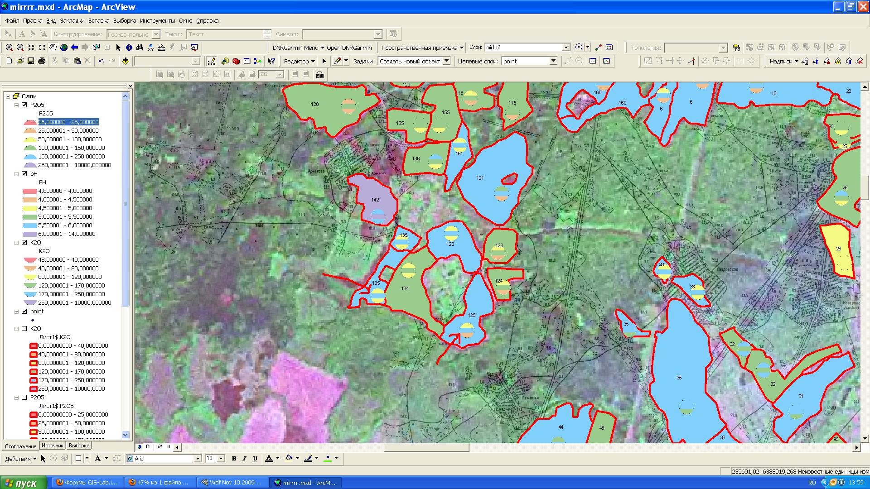Open the Закладки menu
This screenshot has width=870, height=489.
point(72,21)
